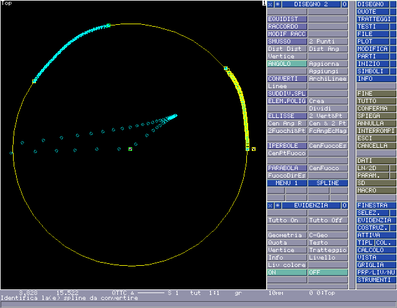The width and height of the screenshot is (397, 308).
Task: Toggle Testo visibility filter
Action: coord(328,243)
